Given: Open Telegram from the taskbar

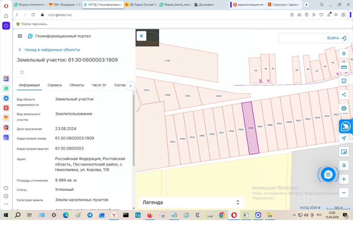Looking at the screenshot, I should pyautogui.click(x=90, y=215).
